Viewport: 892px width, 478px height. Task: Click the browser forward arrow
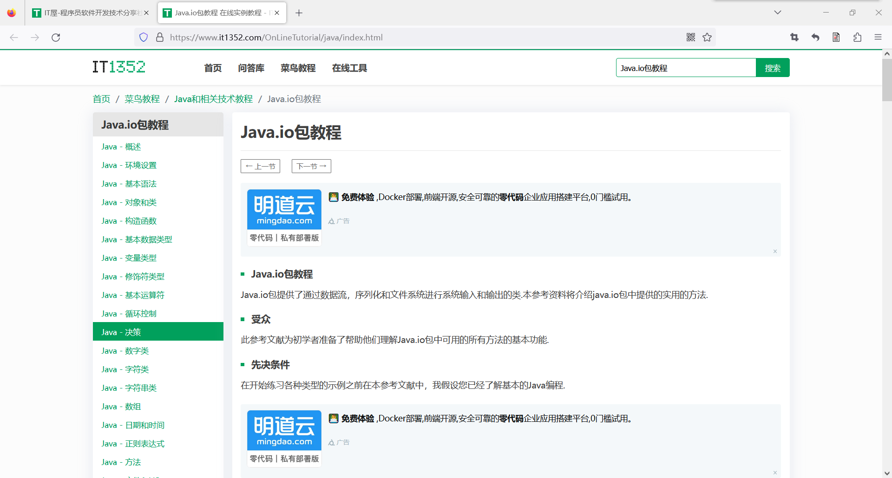pyautogui.click(x=35, y=38)
